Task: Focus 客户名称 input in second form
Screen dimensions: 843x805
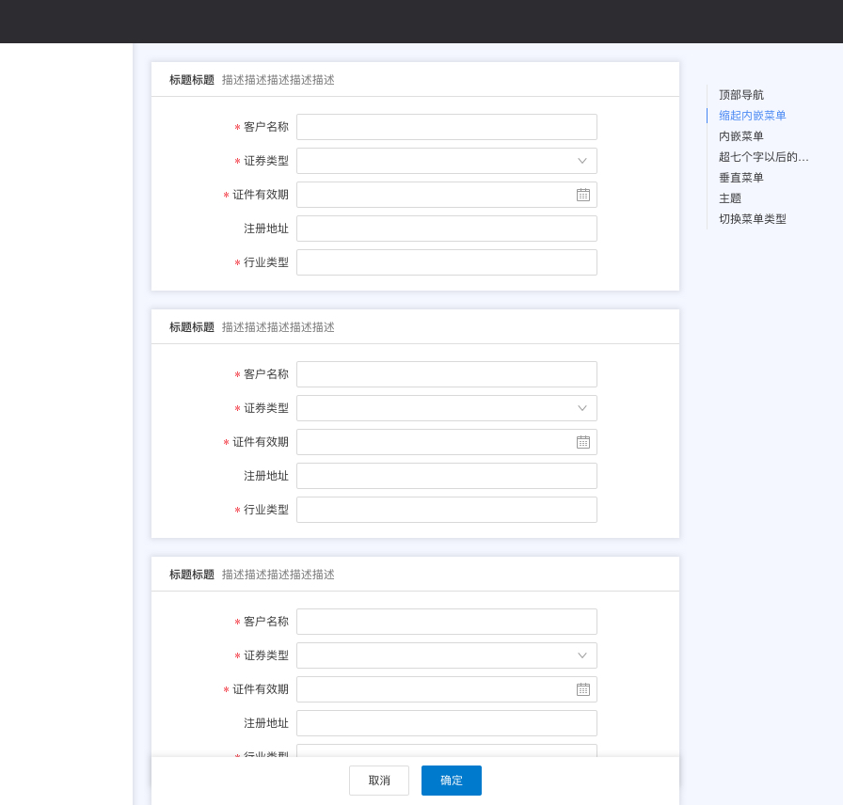Action: 447,374
